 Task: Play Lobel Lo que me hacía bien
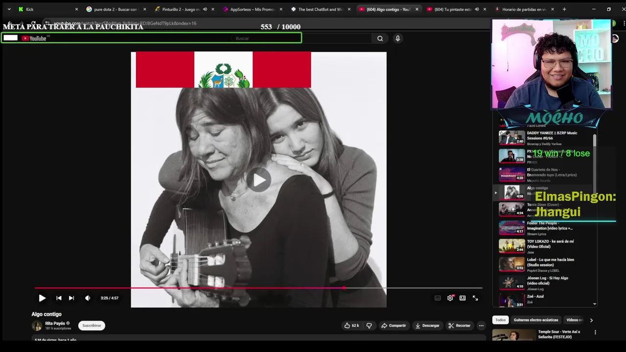point(551,262)
